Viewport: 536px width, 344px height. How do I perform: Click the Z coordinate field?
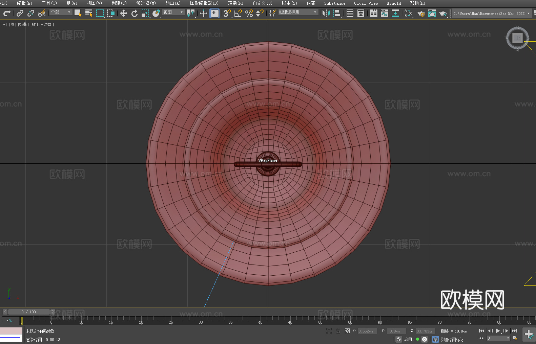pos(426,331)
